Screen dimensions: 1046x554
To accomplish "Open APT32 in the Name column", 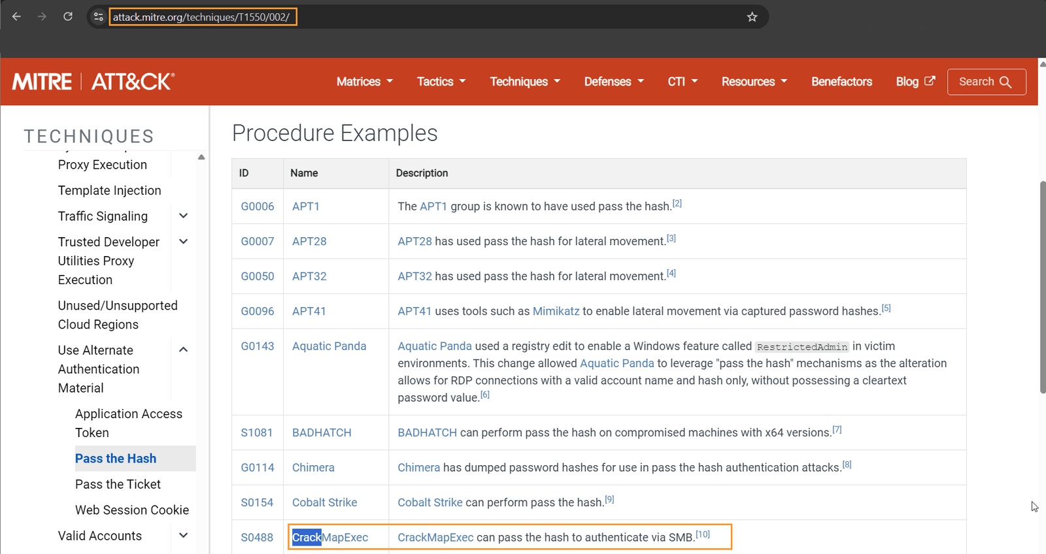I will [309, 276].
